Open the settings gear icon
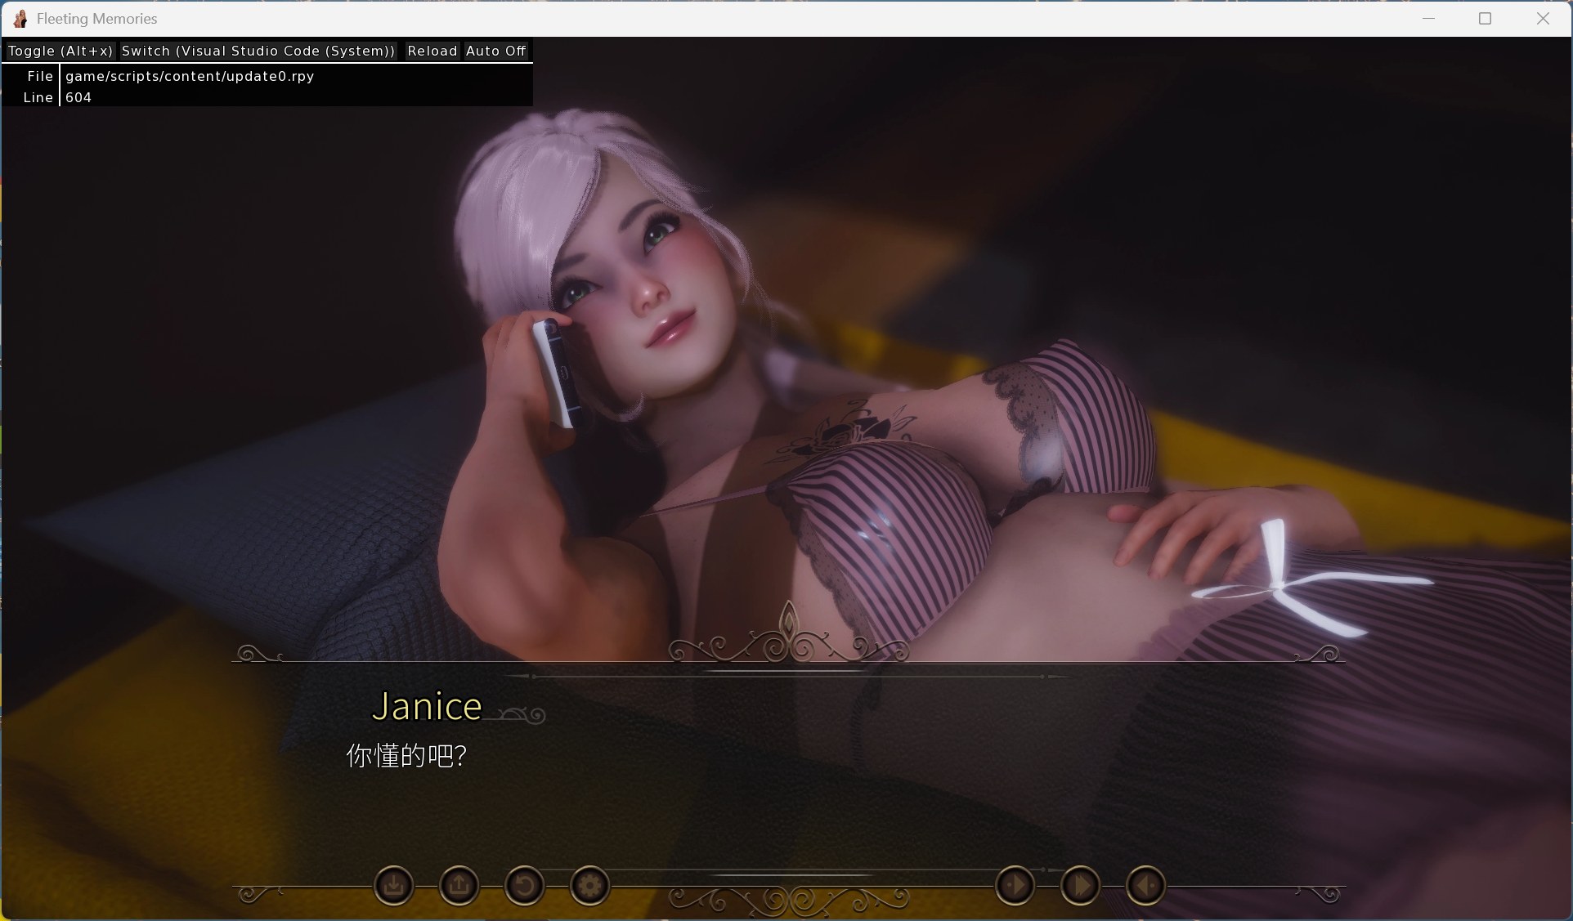This screenshot has width=1573, height=921. pyautogui.click(x=589, y=885)
